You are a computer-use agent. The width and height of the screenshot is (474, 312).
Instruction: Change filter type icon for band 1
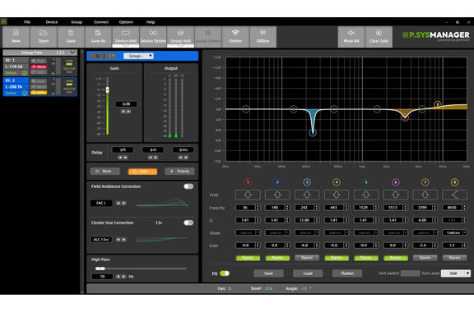point(248,195)
